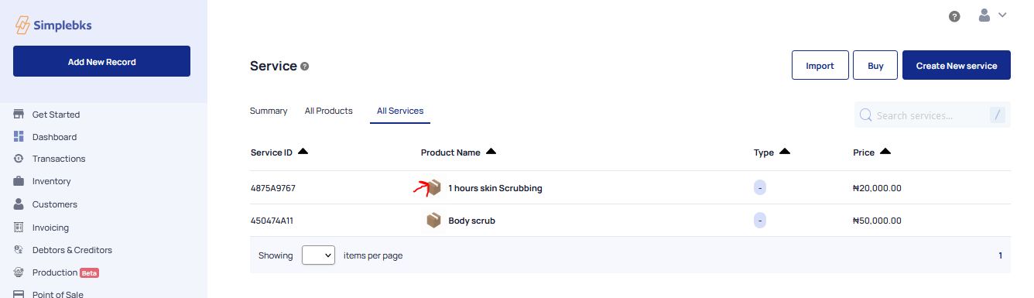The image size is (1034, 298).
Task: Click the info icon next to Service heading
Action: [305, 67]
